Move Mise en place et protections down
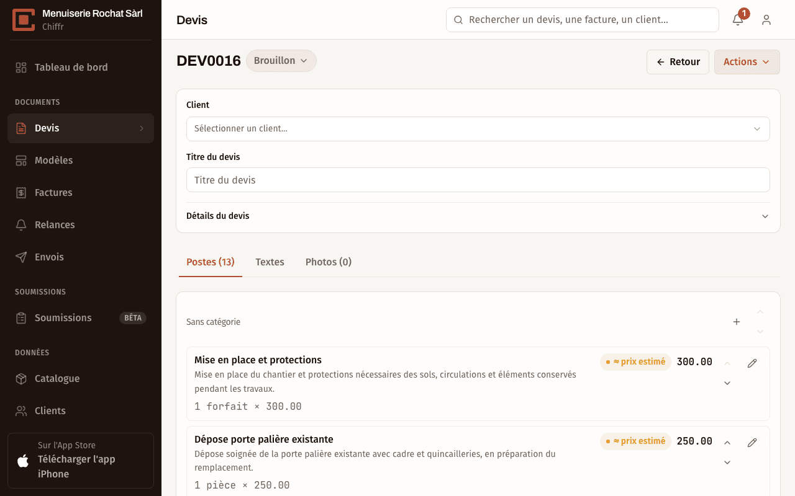This screenshot has width=795, height=496. tap(727, 383)
